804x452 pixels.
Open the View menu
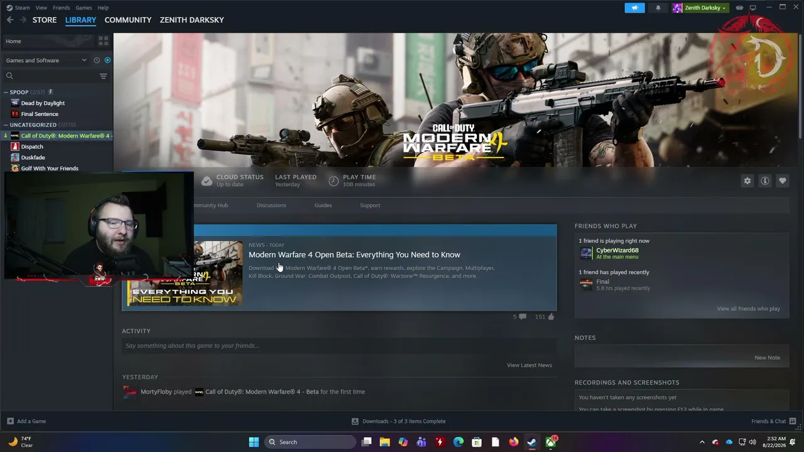click(x=41, y=8)
